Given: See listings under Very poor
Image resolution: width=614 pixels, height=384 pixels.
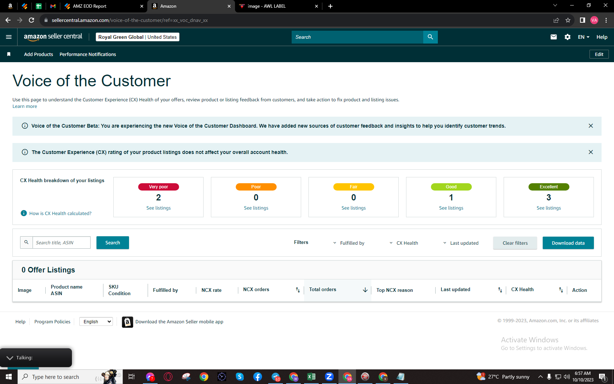Looking at the screenshot, I should click(159, 208).
